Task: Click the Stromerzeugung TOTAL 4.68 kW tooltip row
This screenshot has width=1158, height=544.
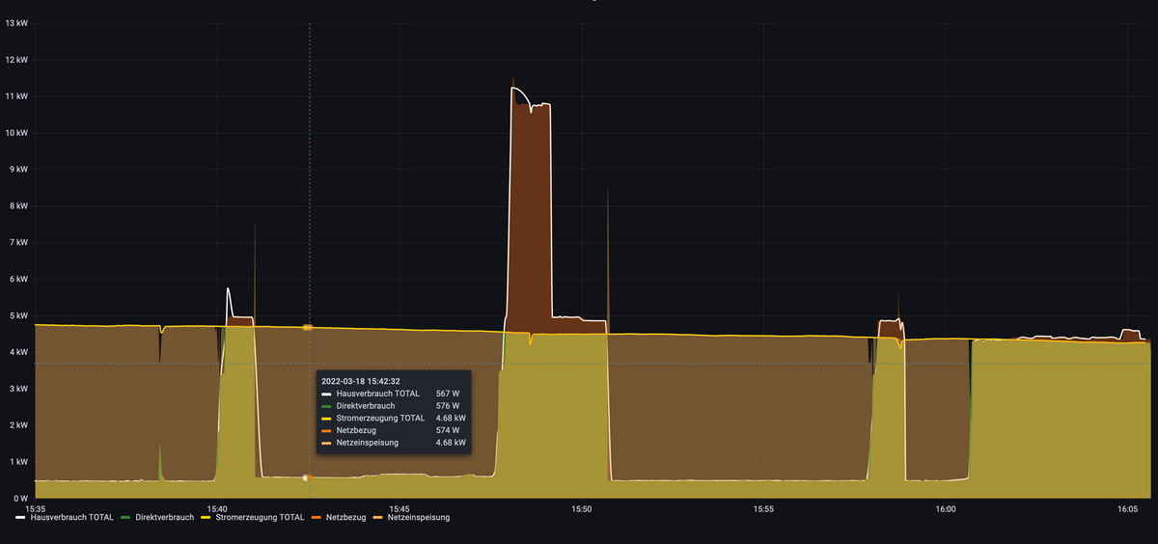Action: [394, 419]
